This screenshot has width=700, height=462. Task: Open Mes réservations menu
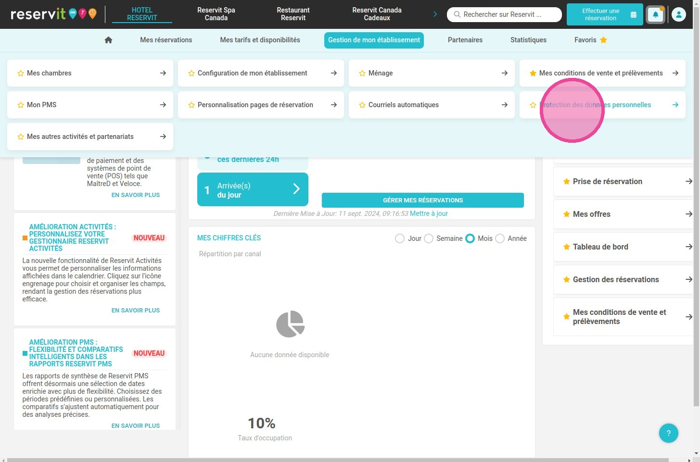(166, 40)
